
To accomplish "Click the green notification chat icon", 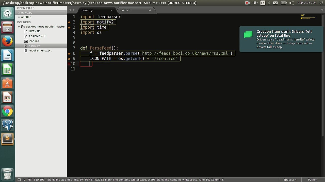I will (x=248, y=35).
